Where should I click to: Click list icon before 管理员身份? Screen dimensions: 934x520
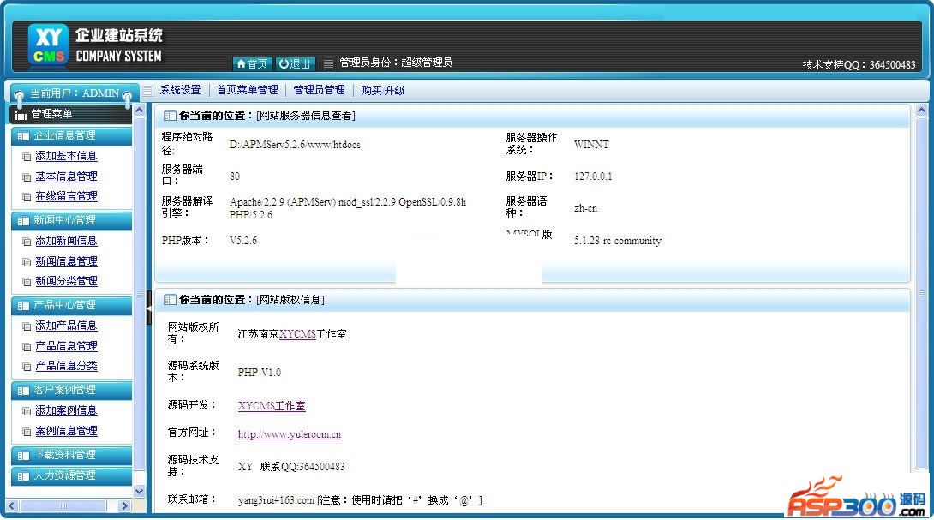tap(328, 63)
